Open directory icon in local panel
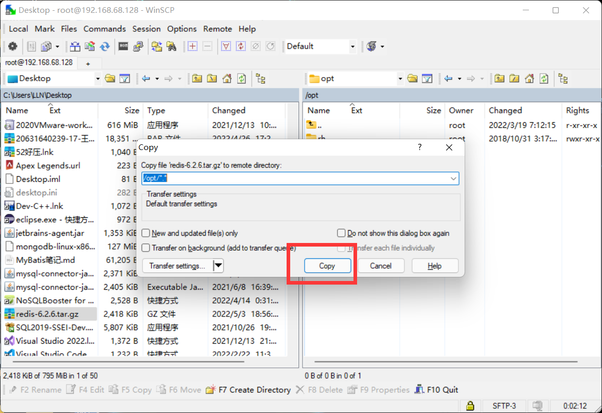602x413 pixels. pyautogui.click(x=110, y=79)
